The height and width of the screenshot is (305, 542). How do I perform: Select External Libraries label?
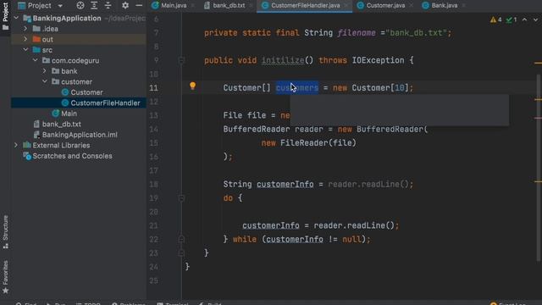click(x=61, y=145)
